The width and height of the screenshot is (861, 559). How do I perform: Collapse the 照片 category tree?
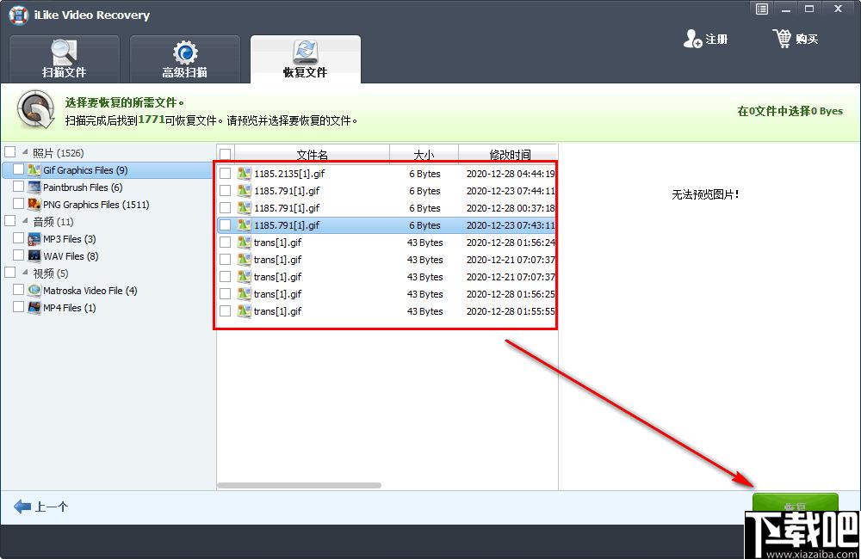click(x=25, y=151)
